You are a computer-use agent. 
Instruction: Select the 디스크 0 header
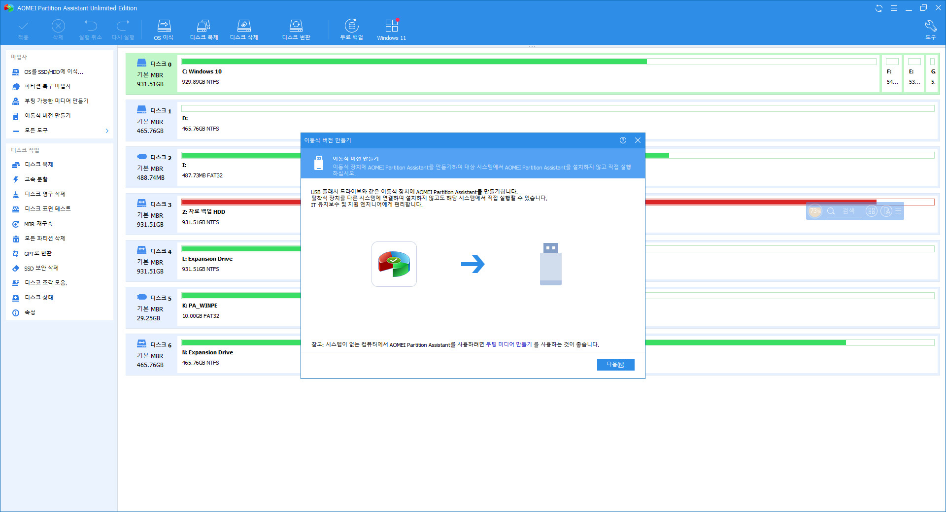pyautogui.click(x=152, y=73)
